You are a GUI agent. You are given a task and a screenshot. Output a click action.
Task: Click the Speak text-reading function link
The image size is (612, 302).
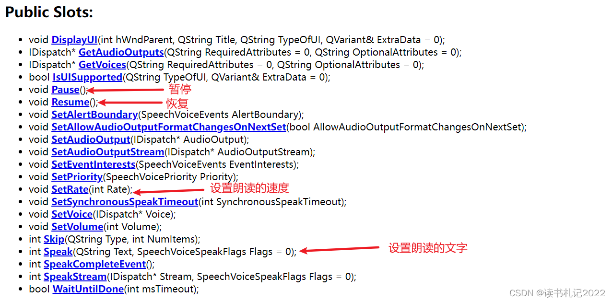point(58,251)
